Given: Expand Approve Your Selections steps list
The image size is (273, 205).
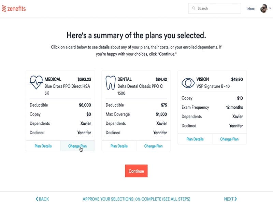Looking at the screenshot, I should click(x=136, y=199).
